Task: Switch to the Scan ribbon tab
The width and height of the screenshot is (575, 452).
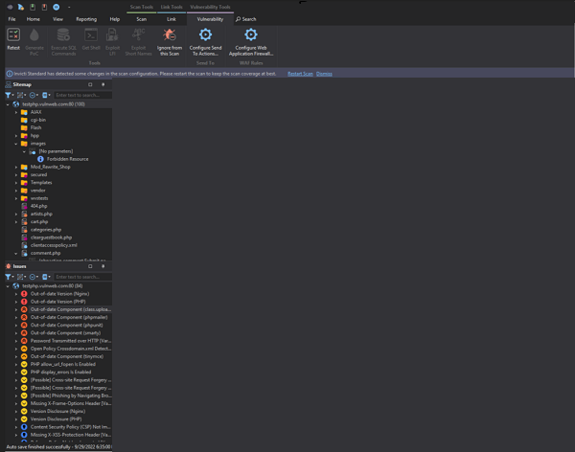Action: coord(141,18)
